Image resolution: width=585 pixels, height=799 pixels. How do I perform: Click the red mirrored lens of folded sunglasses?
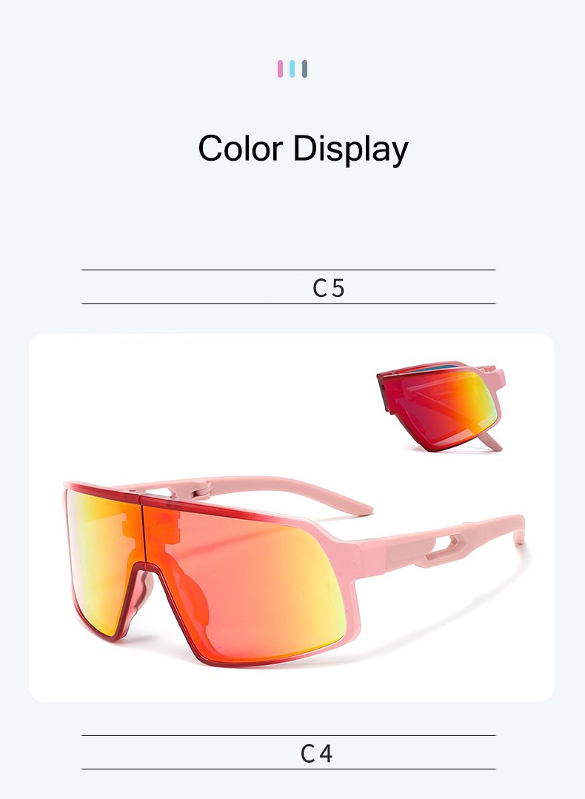point(444,408)
